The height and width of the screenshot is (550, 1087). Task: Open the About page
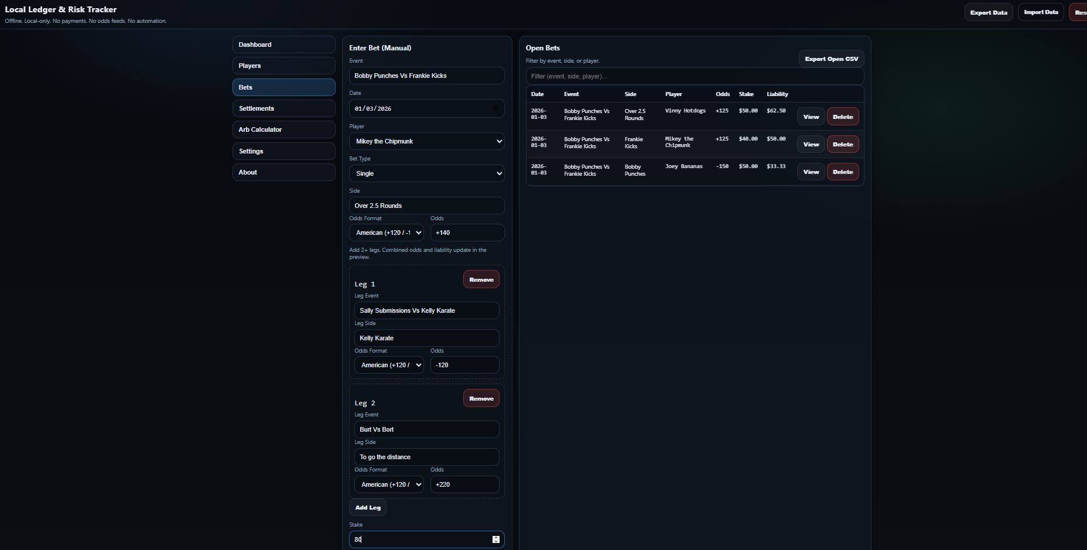(x=283, y=172)
